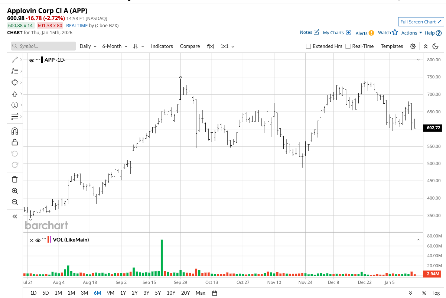Open the f(x) expressions menu
446x298 pixels.
(x=211, y=46)
